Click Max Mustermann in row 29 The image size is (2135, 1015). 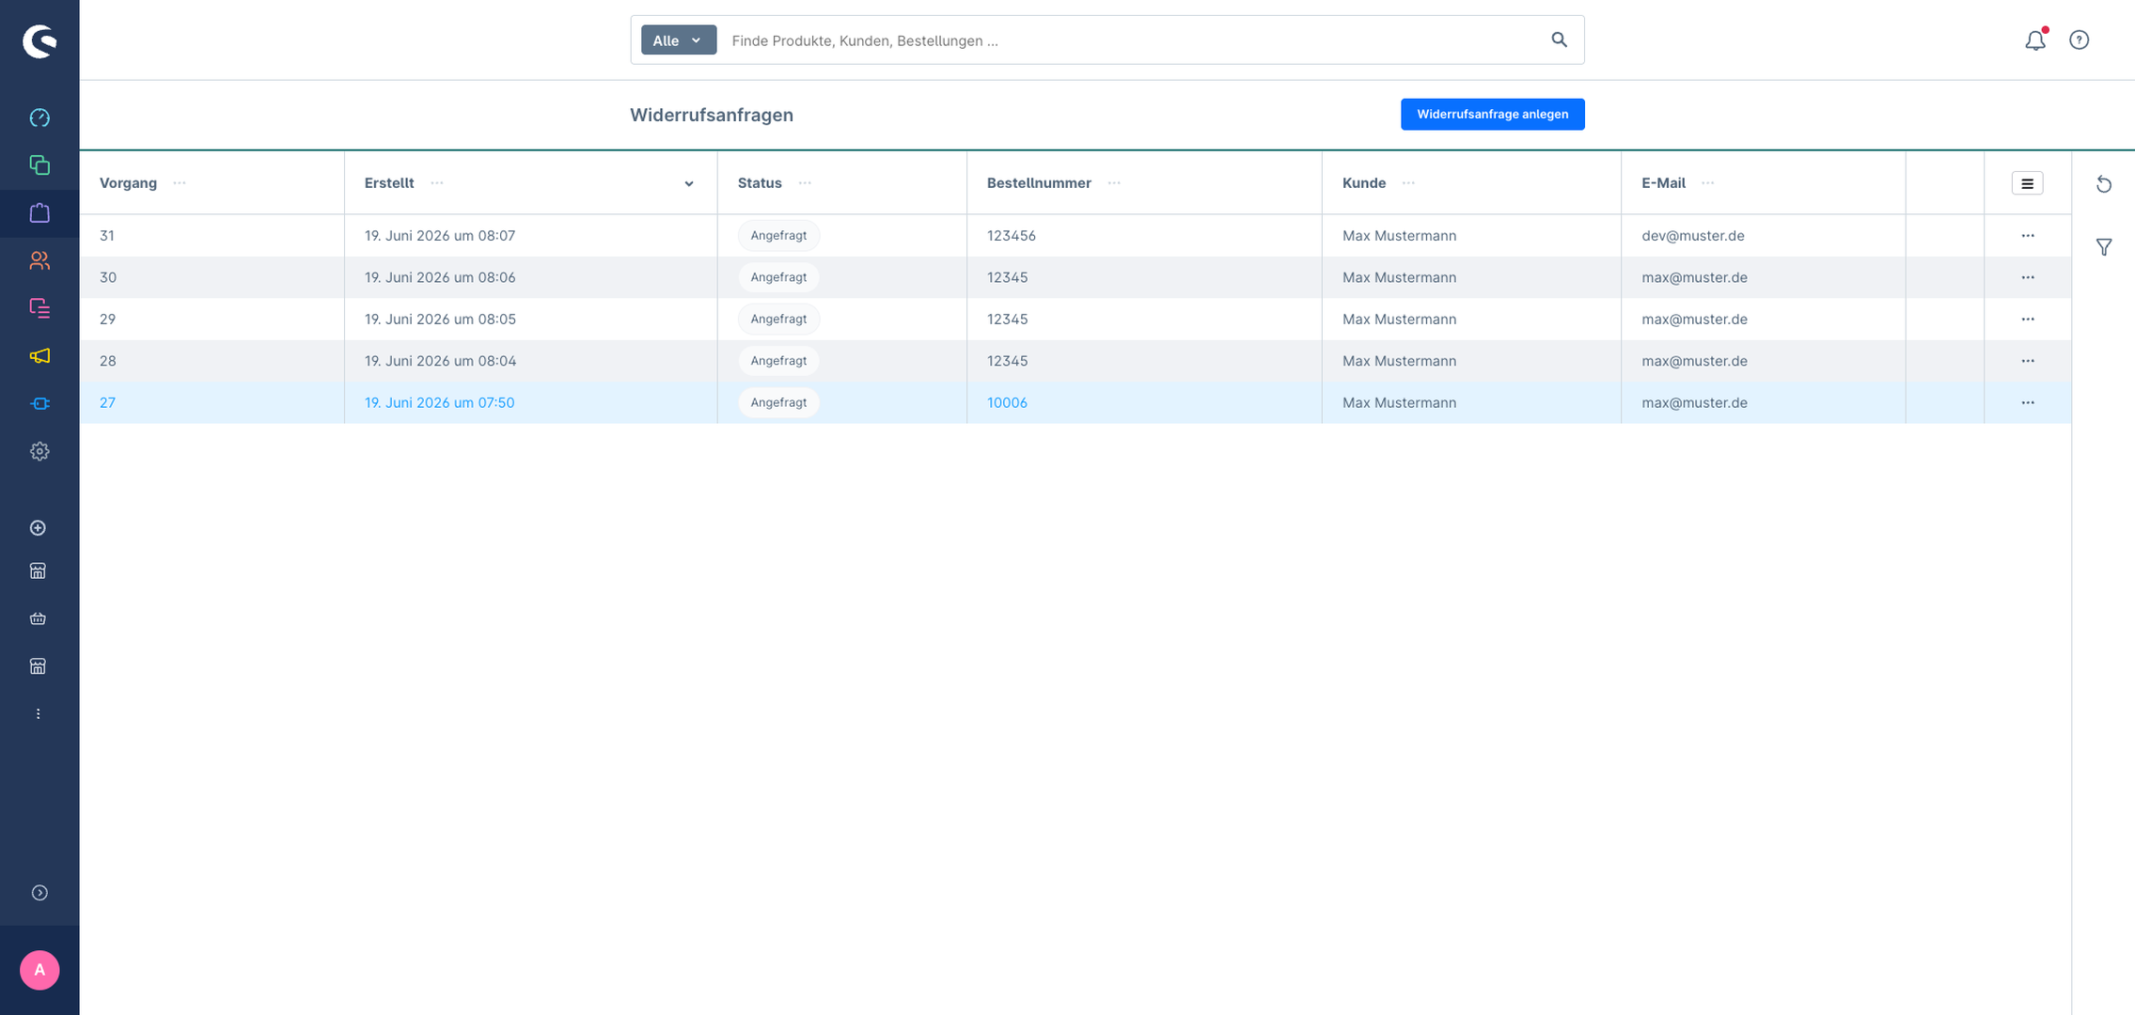click(x=1399, y=320)
